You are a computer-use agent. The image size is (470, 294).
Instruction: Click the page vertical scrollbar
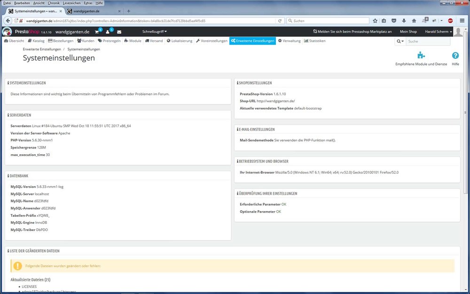click(465, 112)
